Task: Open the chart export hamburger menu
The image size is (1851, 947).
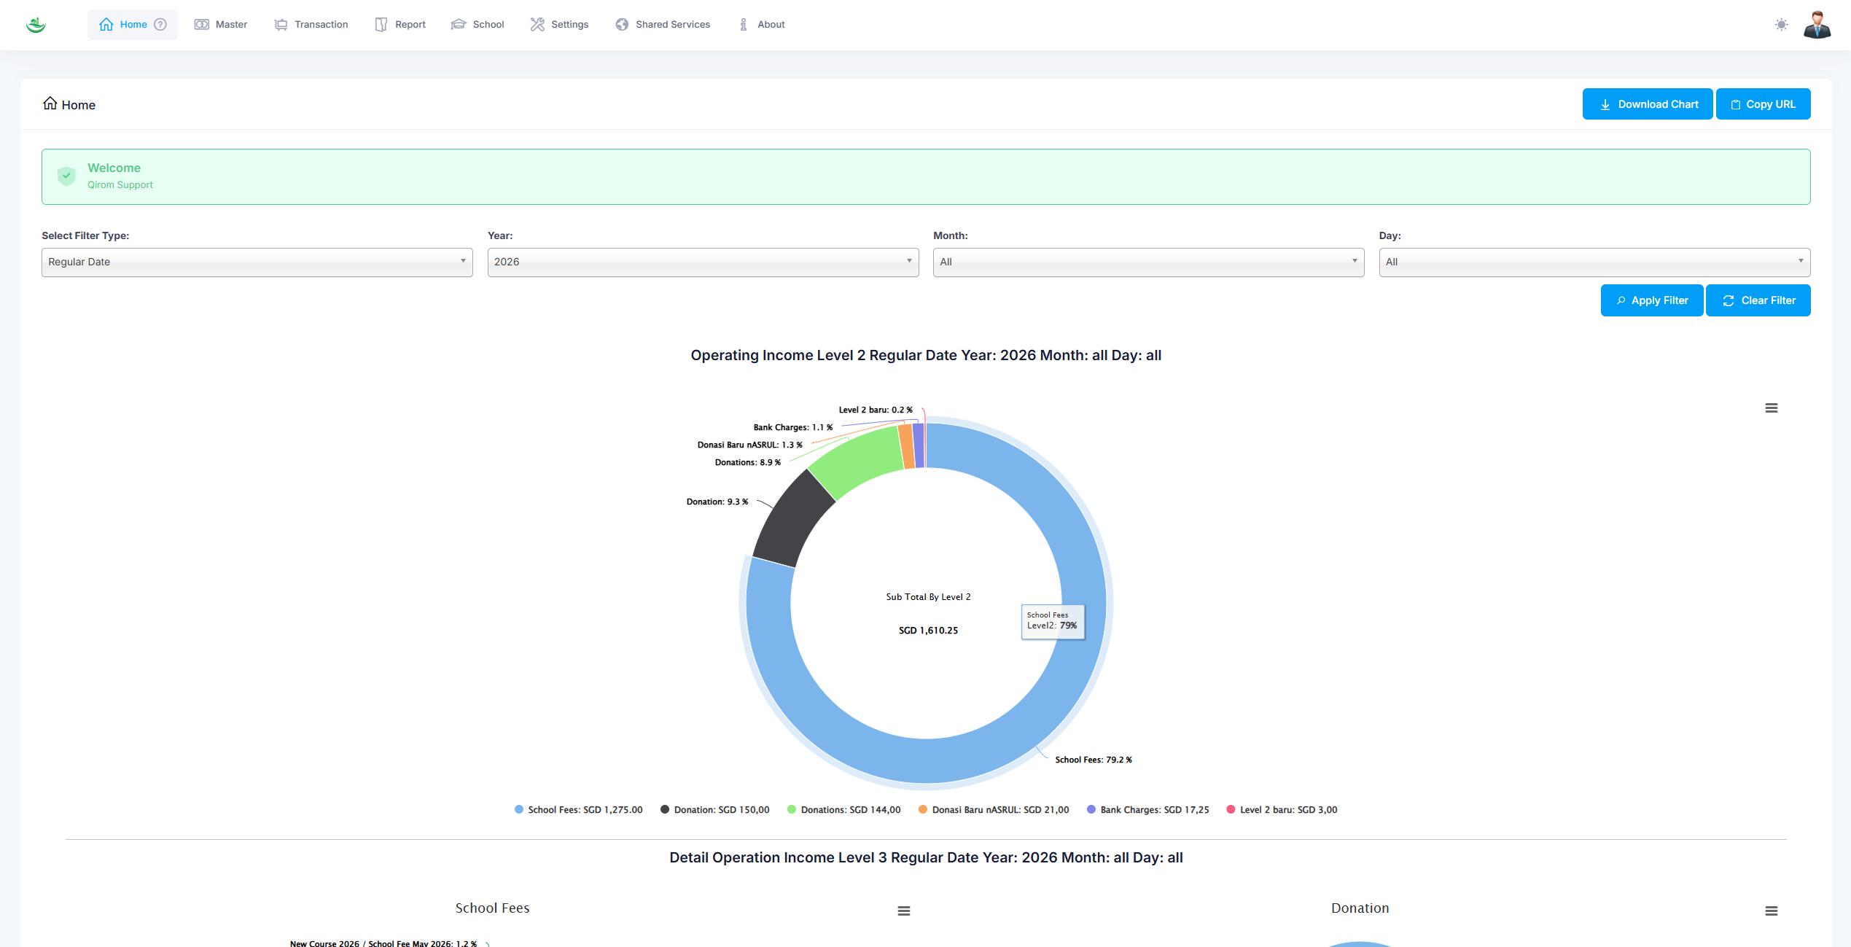Action: (1772, 408)
